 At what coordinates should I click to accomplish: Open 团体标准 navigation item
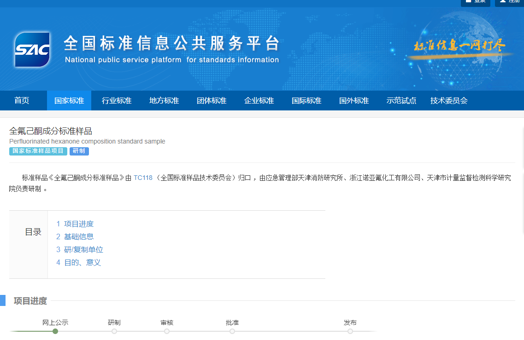pyautogui.click(x=212, y=101)
